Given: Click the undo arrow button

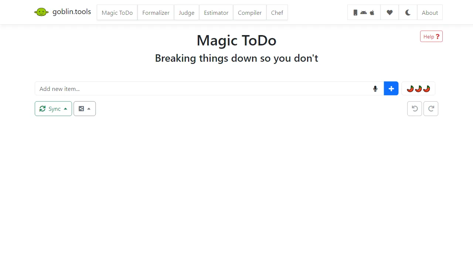Looking at the screenshot, I should [415, 109].
